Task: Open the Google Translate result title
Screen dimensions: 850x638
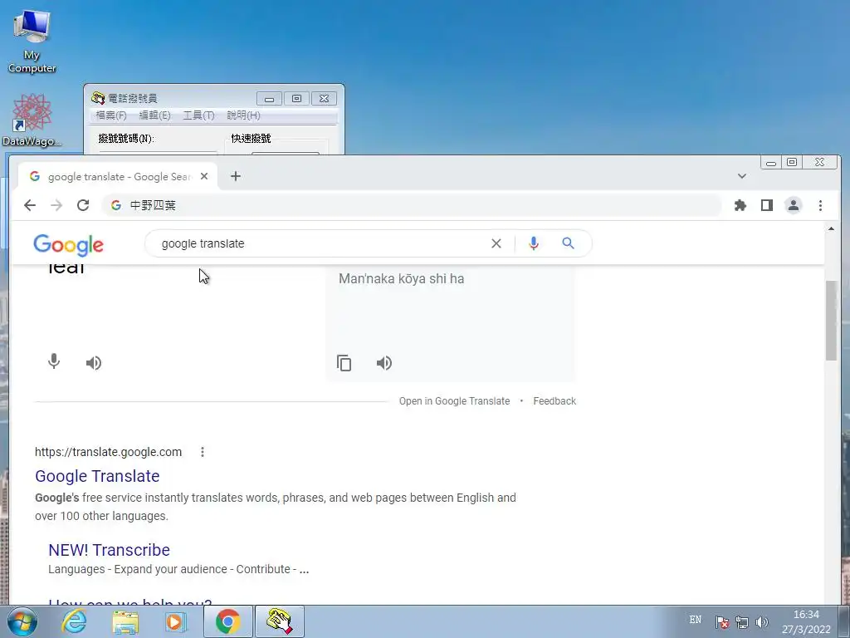Action: pos(97,476)
